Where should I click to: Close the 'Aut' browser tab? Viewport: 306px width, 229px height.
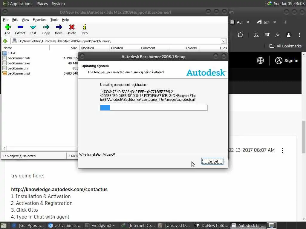coord(248,22)
